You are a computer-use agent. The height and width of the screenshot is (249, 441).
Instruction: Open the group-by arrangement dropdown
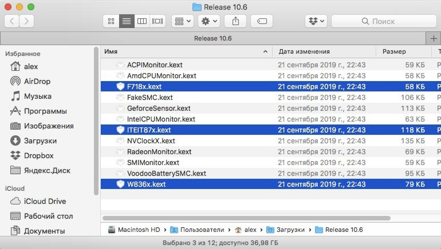coord(183,21)
